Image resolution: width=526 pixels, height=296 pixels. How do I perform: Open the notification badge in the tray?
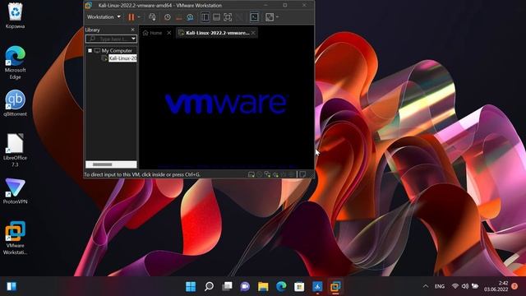coord(514,286)
